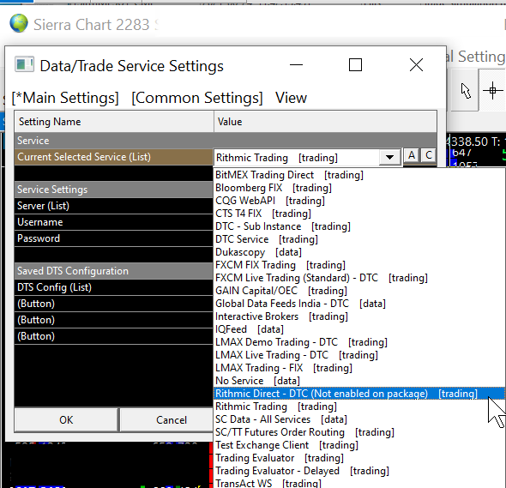The image size is (506, 488).
Task: Click the Service Settings section header
Action: (x=113, y=190)
